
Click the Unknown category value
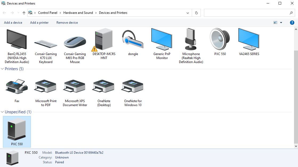click(62, 157)
